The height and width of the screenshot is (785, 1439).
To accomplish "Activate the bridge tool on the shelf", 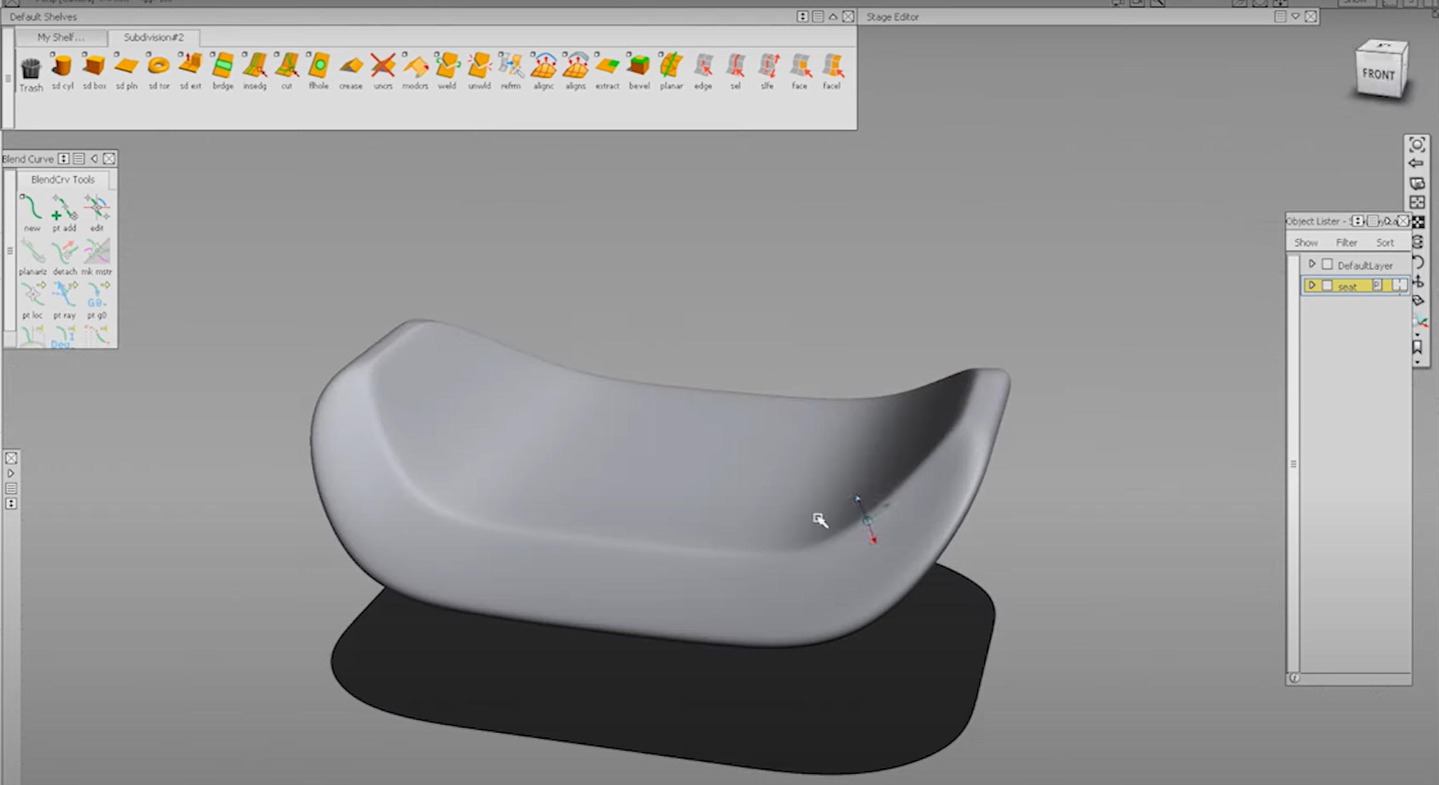I will pyautogui.click(x=222, y=67).
